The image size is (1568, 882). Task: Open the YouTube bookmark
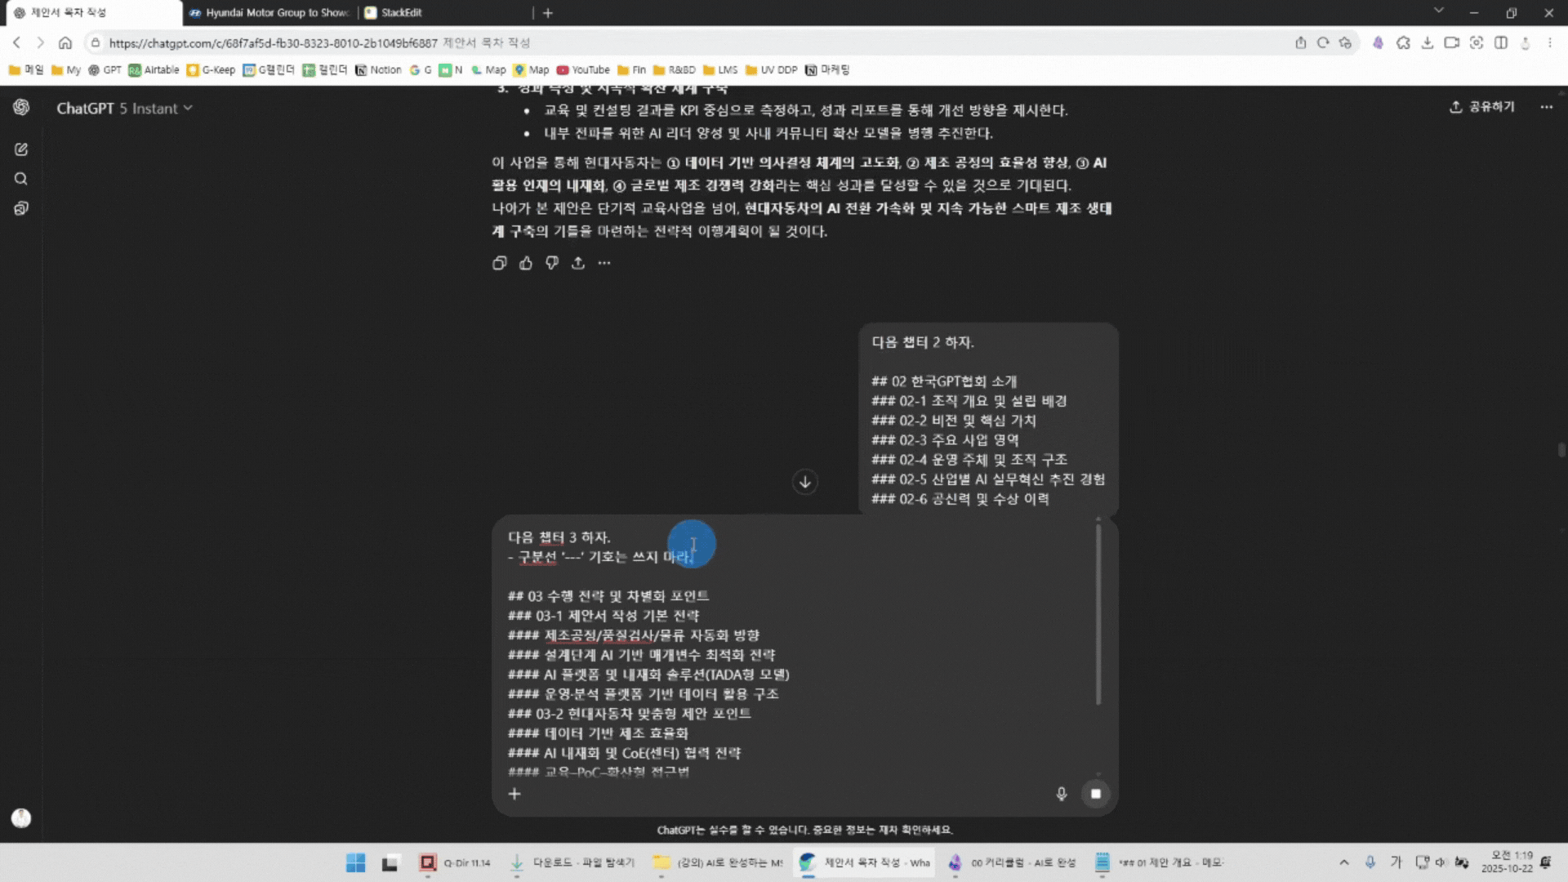(x=582, y=70)
